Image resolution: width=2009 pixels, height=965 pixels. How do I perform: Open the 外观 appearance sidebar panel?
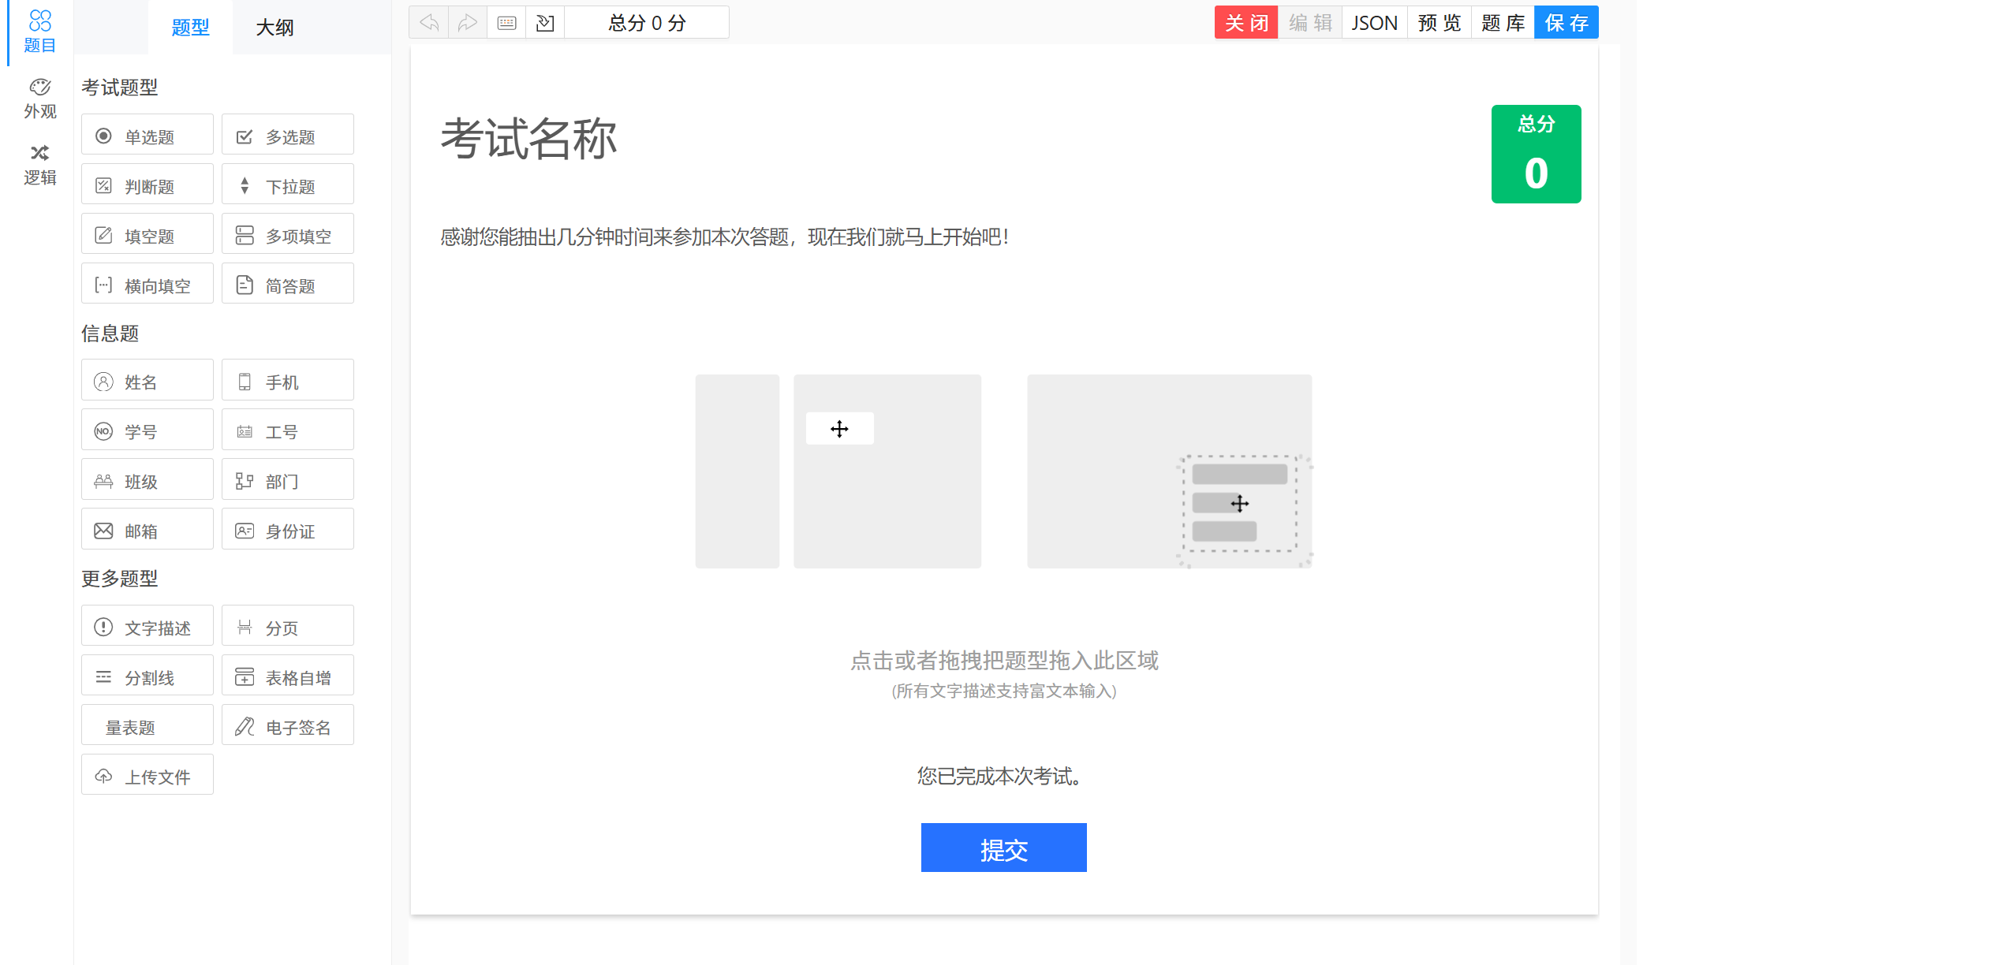coord(39,99)
